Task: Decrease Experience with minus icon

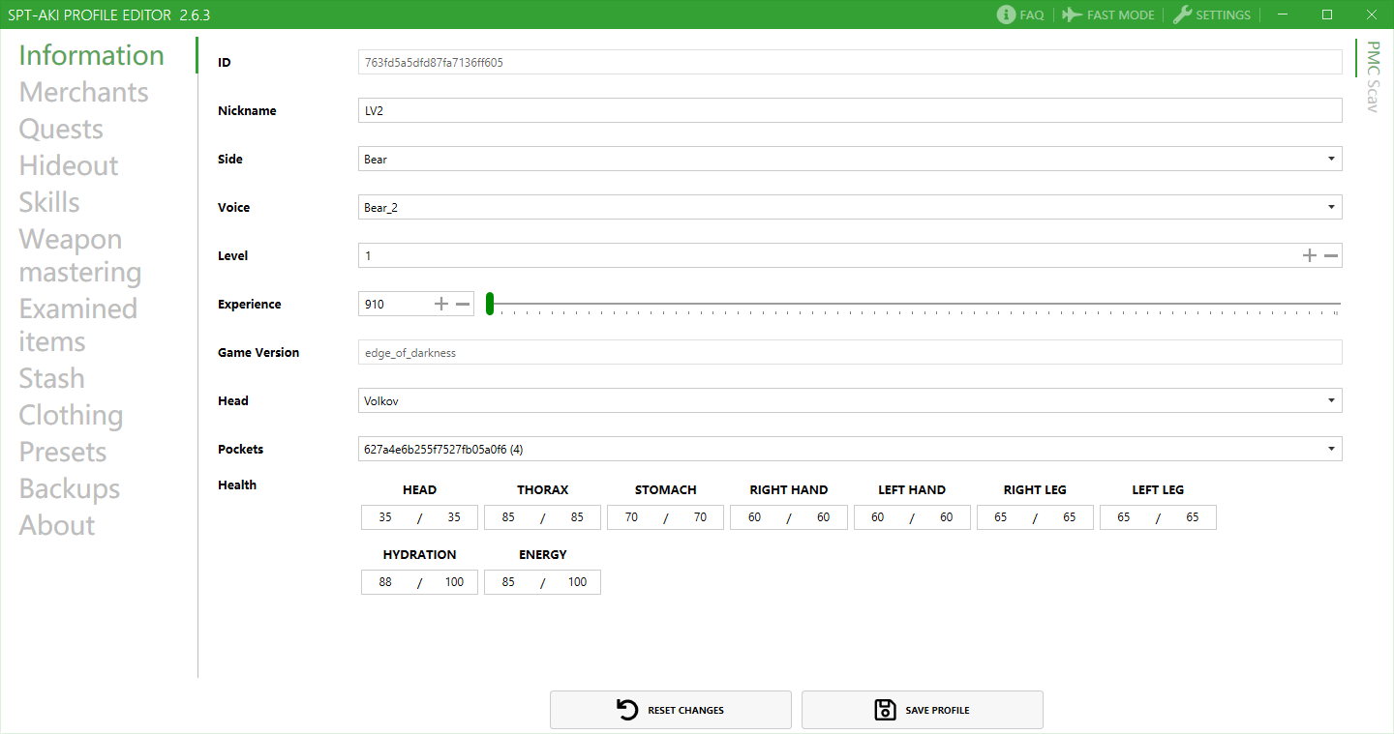Action: point(463,304)
